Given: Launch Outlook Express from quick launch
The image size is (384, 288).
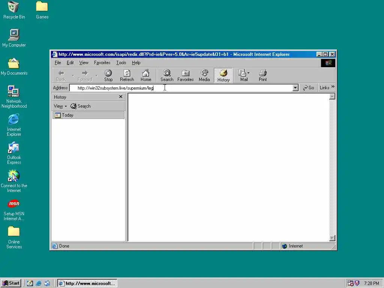Looking at the screenshot, I should point(47,283).
